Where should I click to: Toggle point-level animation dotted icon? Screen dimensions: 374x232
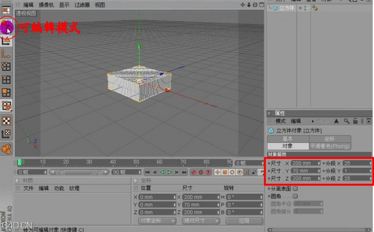pyautogui.click(x=247, y=172)
